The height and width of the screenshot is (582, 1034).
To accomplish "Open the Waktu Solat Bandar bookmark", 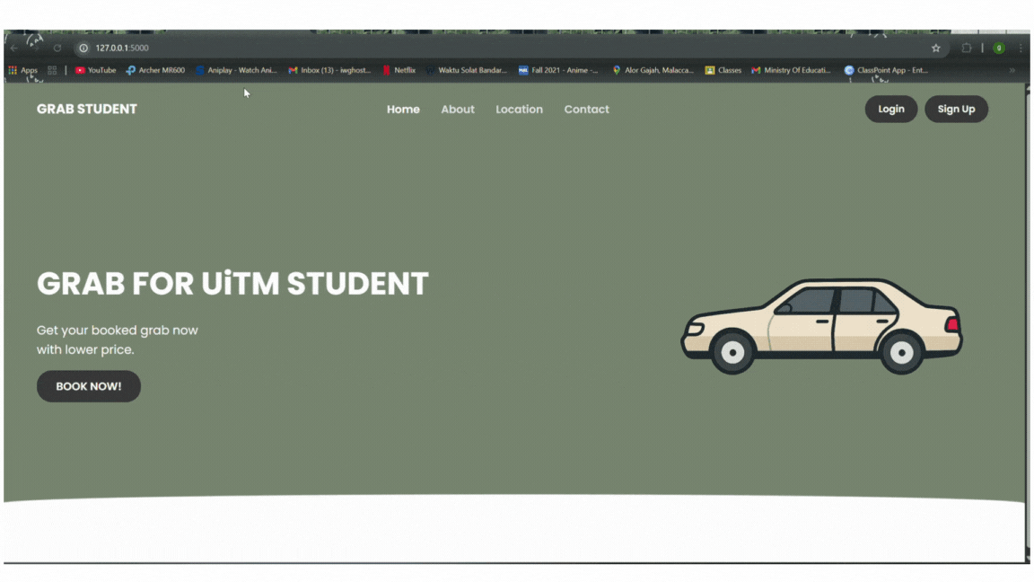I will point(466,70).
